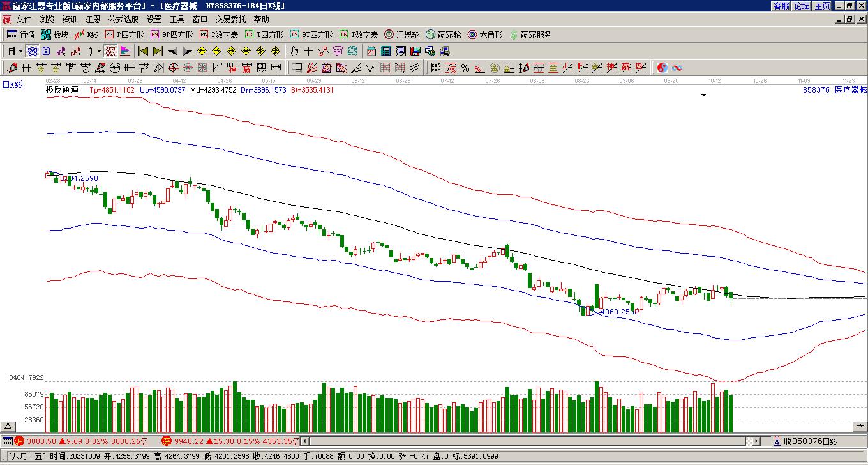Click the 论坛 forum button
This screenshot has height=465, width=868.
coord(802,5)
